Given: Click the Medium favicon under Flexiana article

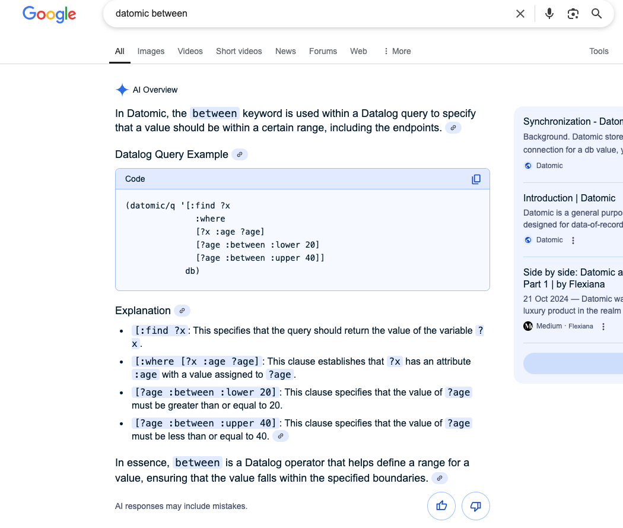Looking at the screenshot, I should point(527,327).
